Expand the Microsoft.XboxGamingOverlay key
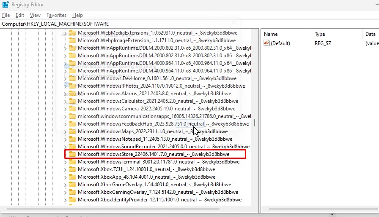This screenshot has width=379, height=217. [66, 193]
